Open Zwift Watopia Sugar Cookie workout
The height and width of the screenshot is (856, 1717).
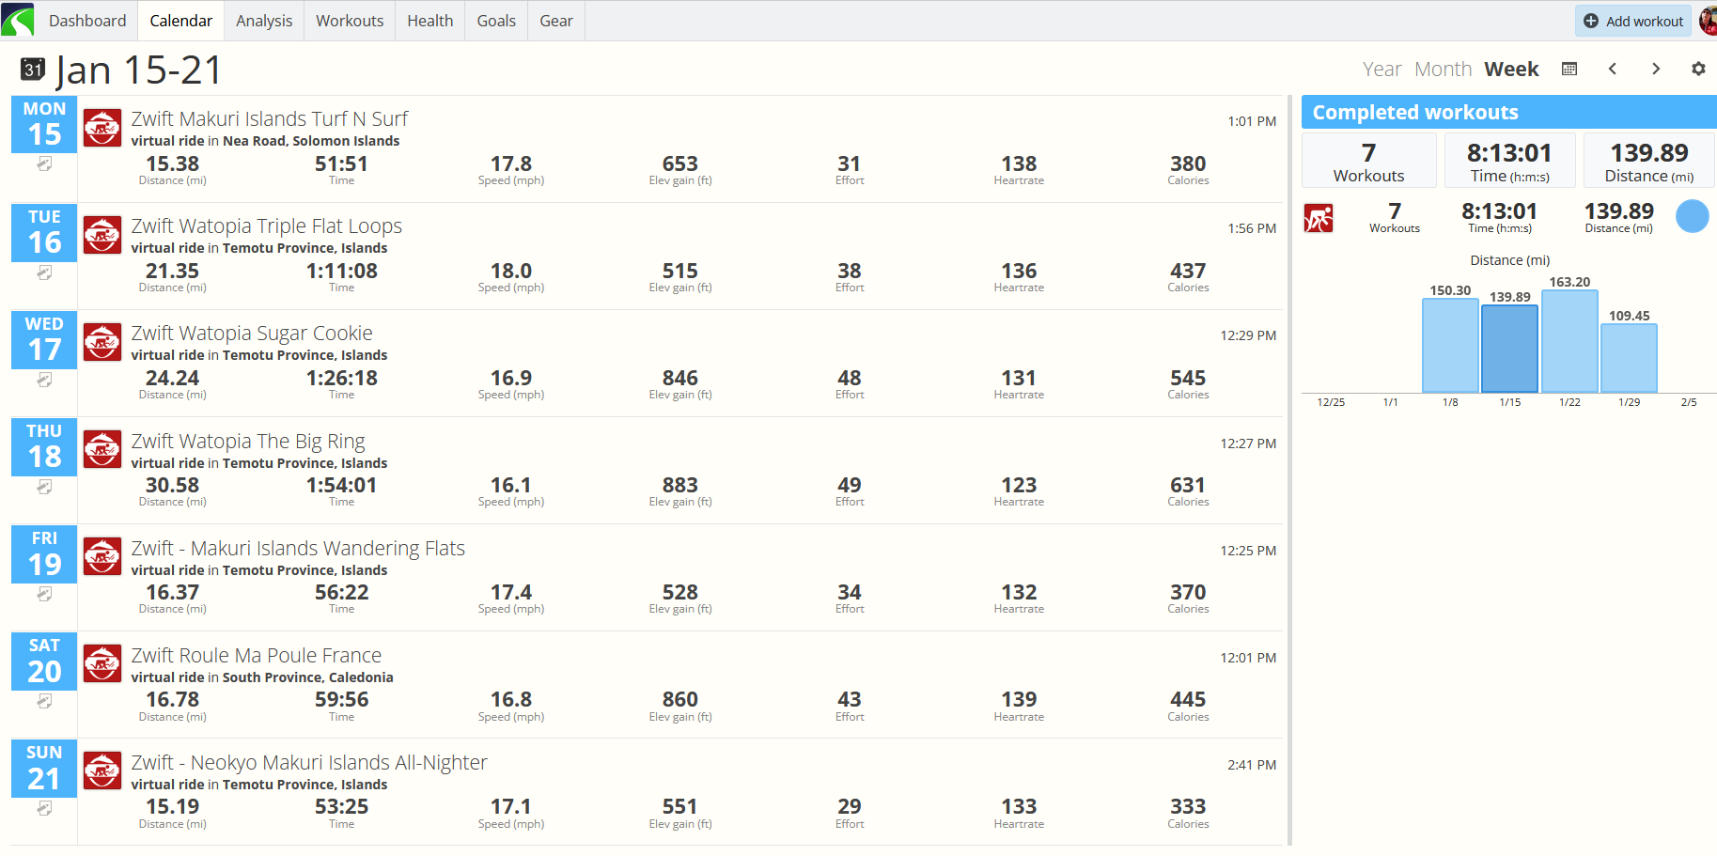[x=252, y=333]
